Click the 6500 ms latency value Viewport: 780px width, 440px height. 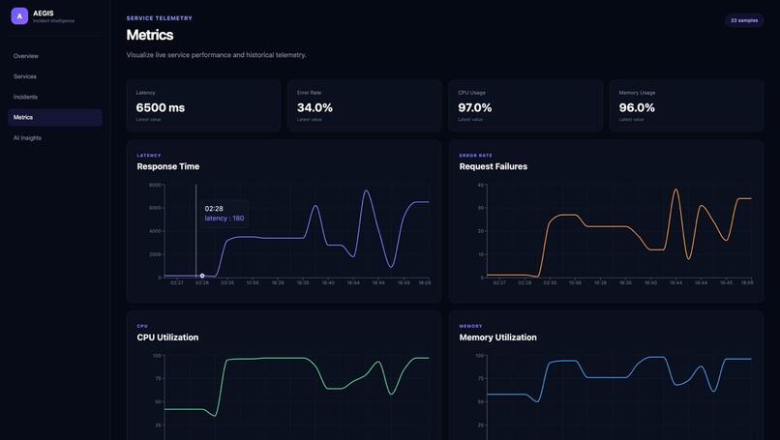point(161,108)
